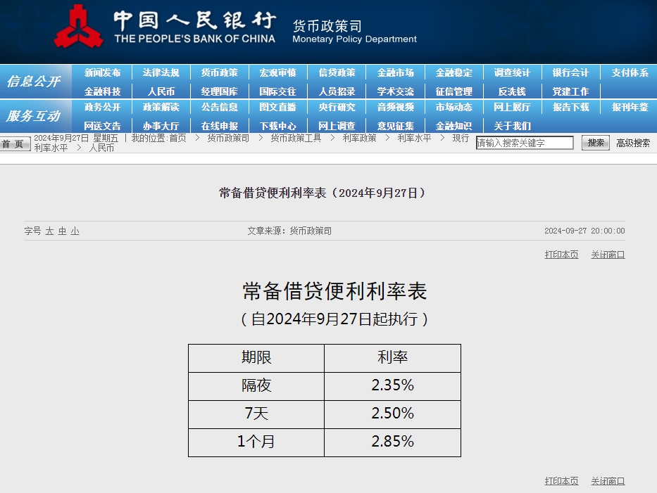Open the 图文直播 menu item

tap(278, 108)
